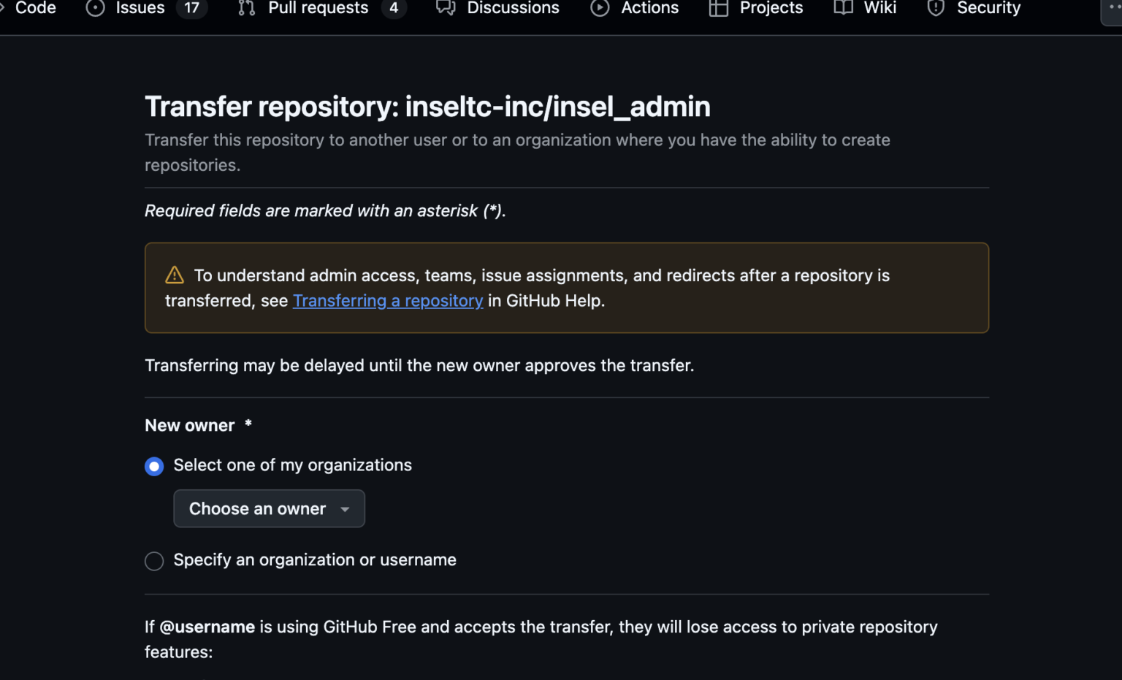Viewport: 1122px width, 680px height.
Task: Click the Projects table icon
Action: [719, 8]
